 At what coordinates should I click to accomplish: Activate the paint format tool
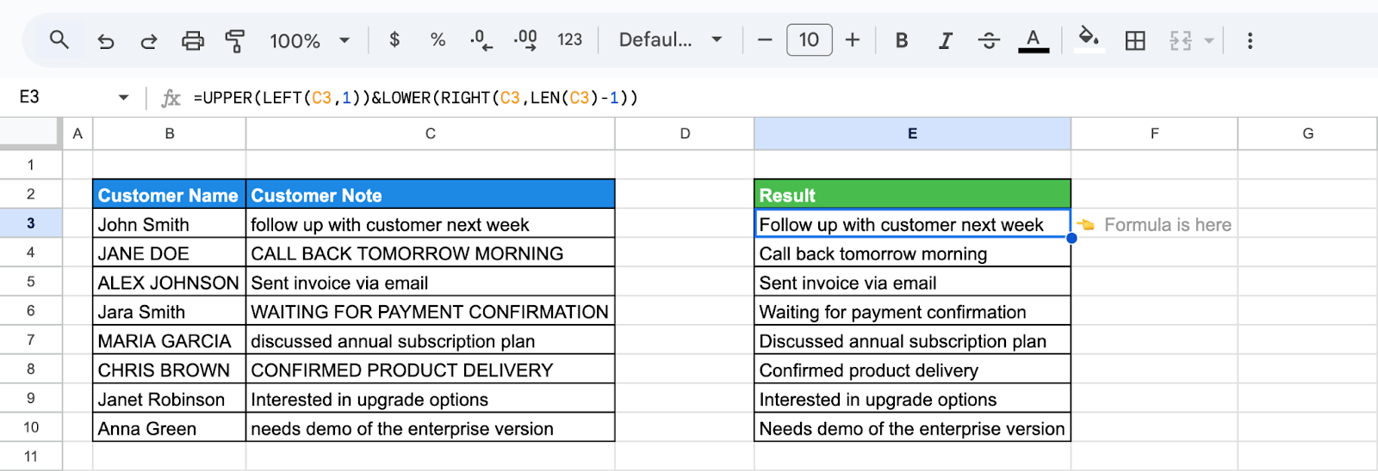pyautogui.click(x=235, y=40)
